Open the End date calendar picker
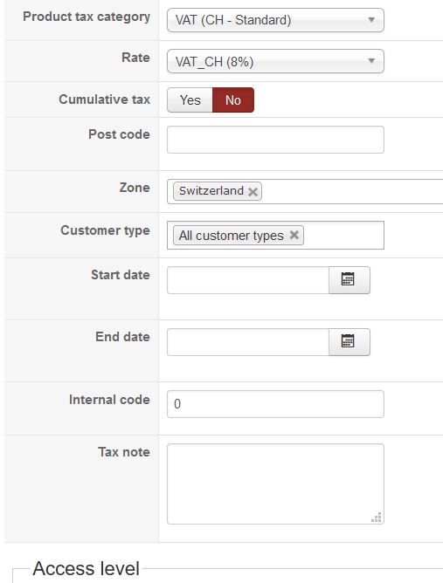443x583 pixels. [x=350, y=342]
